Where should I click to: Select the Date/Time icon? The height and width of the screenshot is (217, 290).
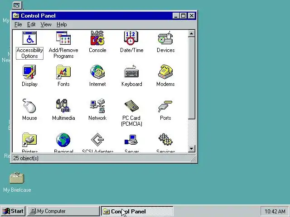[x=131, y=38]
